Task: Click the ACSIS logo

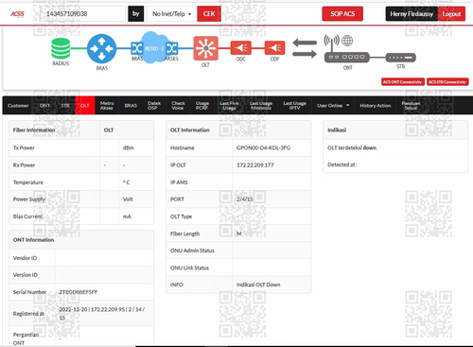Action: (17, 14)
